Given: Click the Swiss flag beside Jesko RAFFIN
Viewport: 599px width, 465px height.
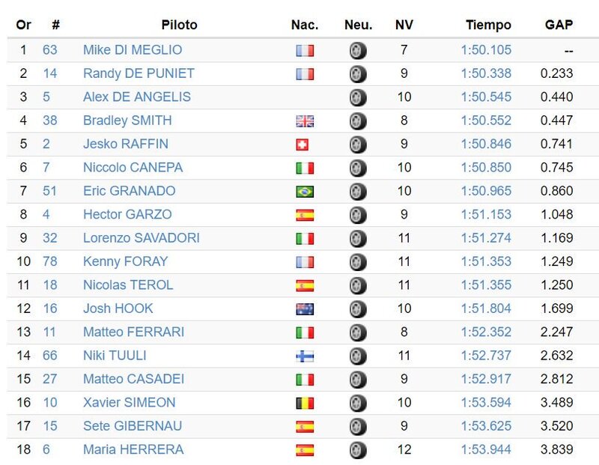Looking at the screenshot, I should tap(301, 145).
